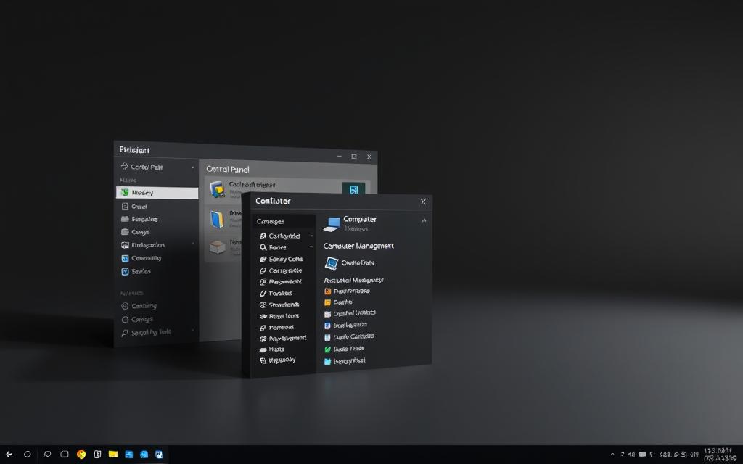
Task: Open the green checkmark icon list item
Action: 327,349
